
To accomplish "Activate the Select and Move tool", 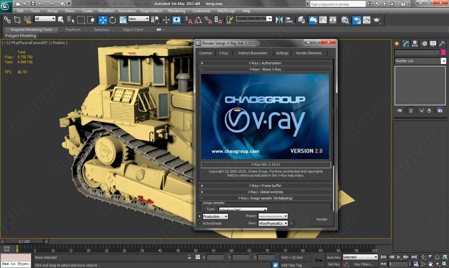I will [x=103, y=20].
